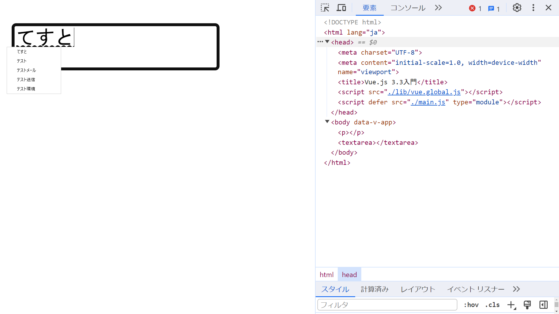Screen dimensions: 559x314
Task: Toggle the :hov element state button
Action: pos(471,305)
